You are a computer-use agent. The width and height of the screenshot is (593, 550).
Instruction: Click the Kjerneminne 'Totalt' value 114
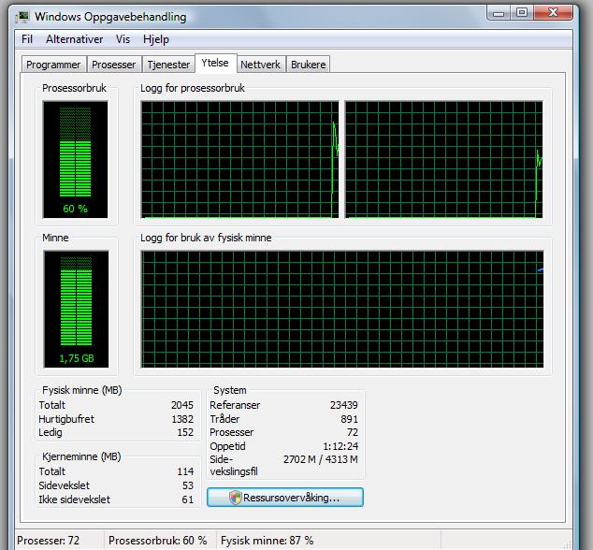[x=185, y=471]
